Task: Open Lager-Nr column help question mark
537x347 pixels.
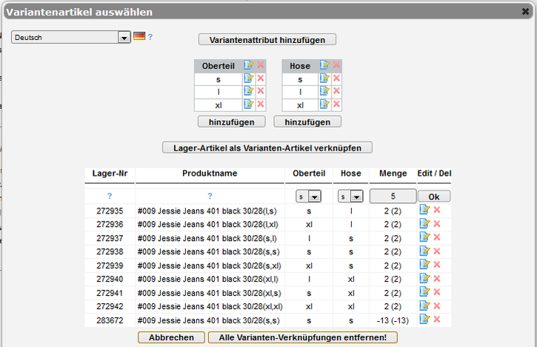Action: (x=110, y=196)
